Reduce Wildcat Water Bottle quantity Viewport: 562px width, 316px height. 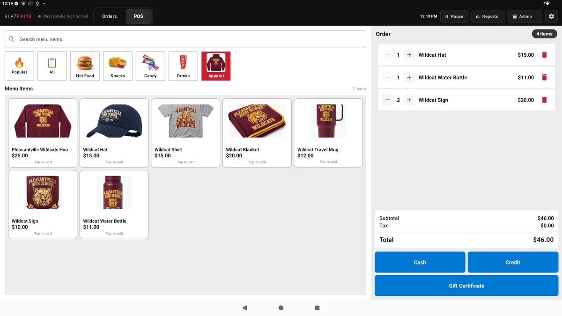(387, 77)
